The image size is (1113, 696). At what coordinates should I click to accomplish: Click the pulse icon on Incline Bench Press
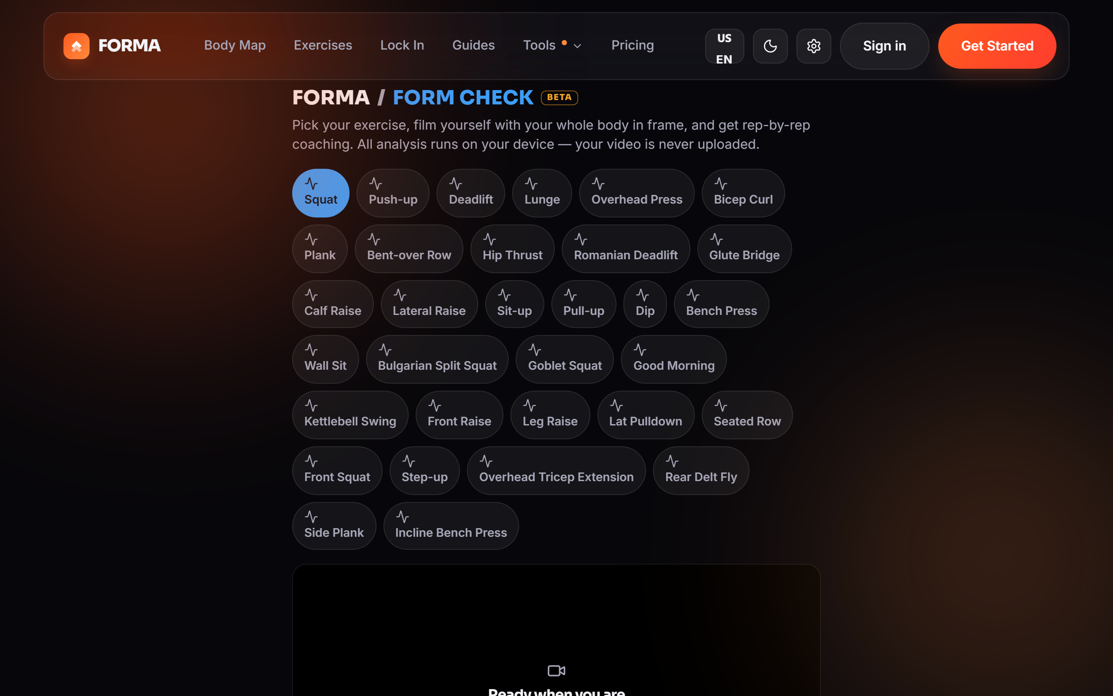[402, 517]
